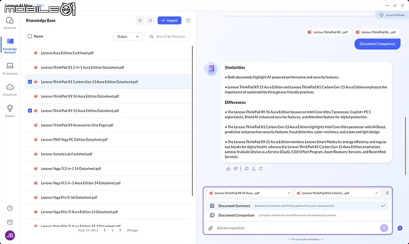Click the Document Comparison message bubble

pyautogui.click(x=377, y=44)
